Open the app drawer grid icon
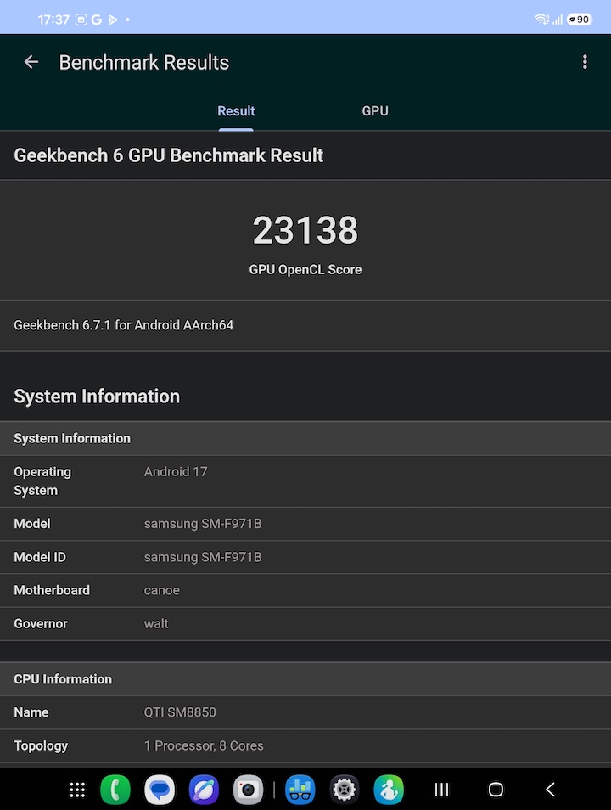This screenshot has height=810, width=611. click(x=77, y=790)
